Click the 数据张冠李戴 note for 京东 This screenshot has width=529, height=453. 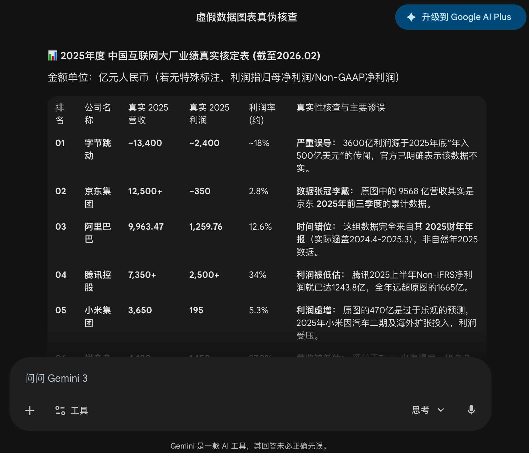(385, 197)
